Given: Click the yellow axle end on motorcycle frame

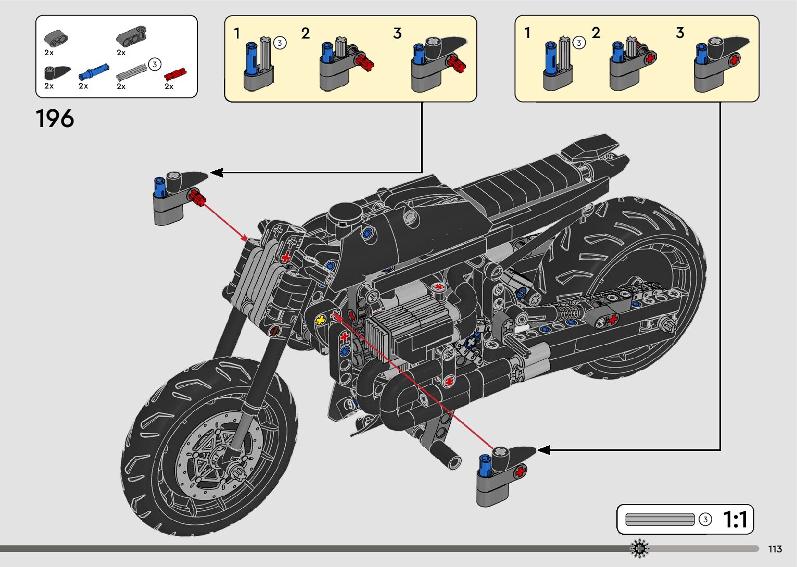Looking at the screenshot, I should point(321,320).
